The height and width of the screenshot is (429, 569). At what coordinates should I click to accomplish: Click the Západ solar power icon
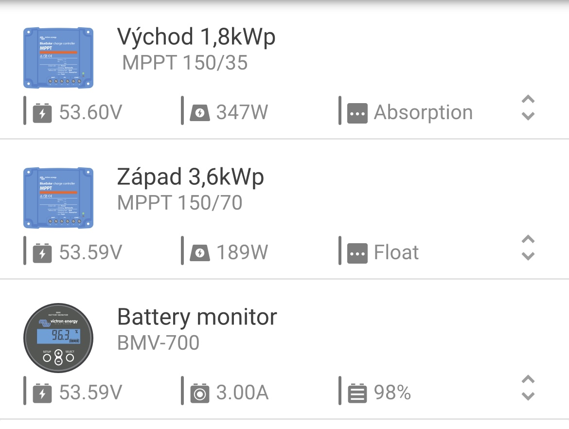pyautogui.click(x=199, y=253)
